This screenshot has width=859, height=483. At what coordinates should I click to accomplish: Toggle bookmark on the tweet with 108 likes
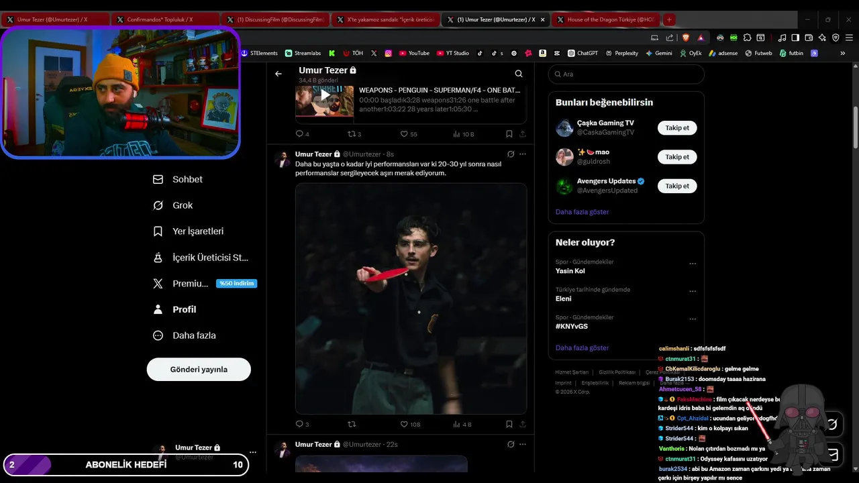pos(509,424)
